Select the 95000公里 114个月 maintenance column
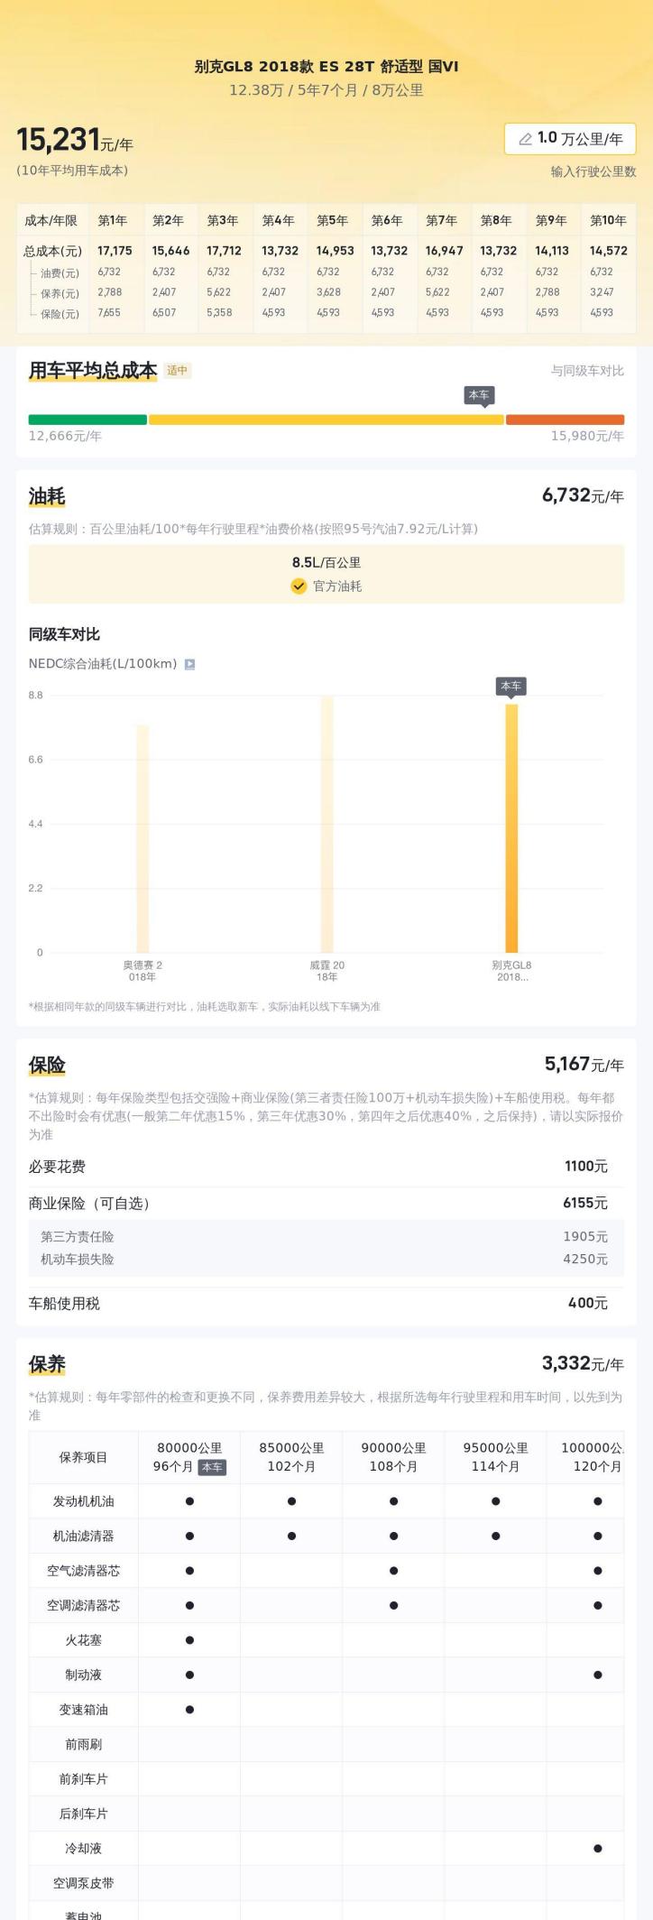 pyautogui.click(x=495, y=1456)
